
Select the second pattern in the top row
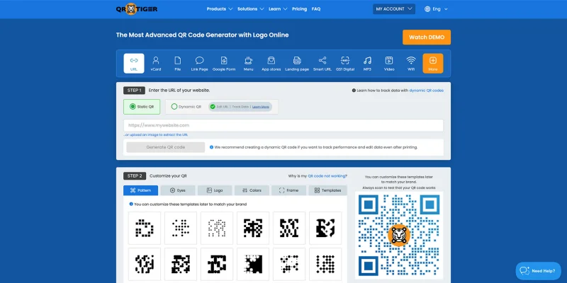(x=181, y=228)
